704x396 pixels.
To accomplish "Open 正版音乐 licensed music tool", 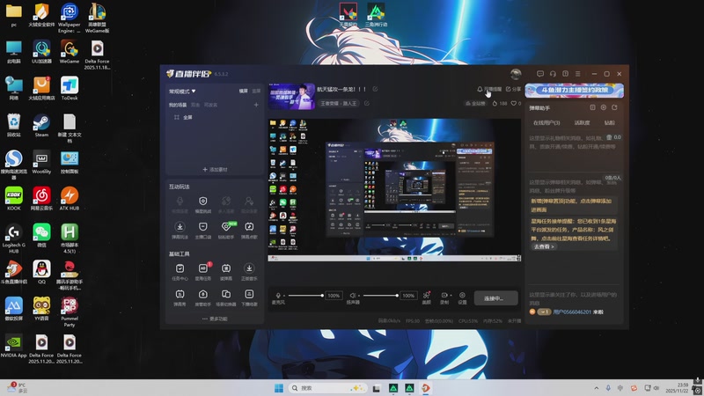I will point(249,272).
